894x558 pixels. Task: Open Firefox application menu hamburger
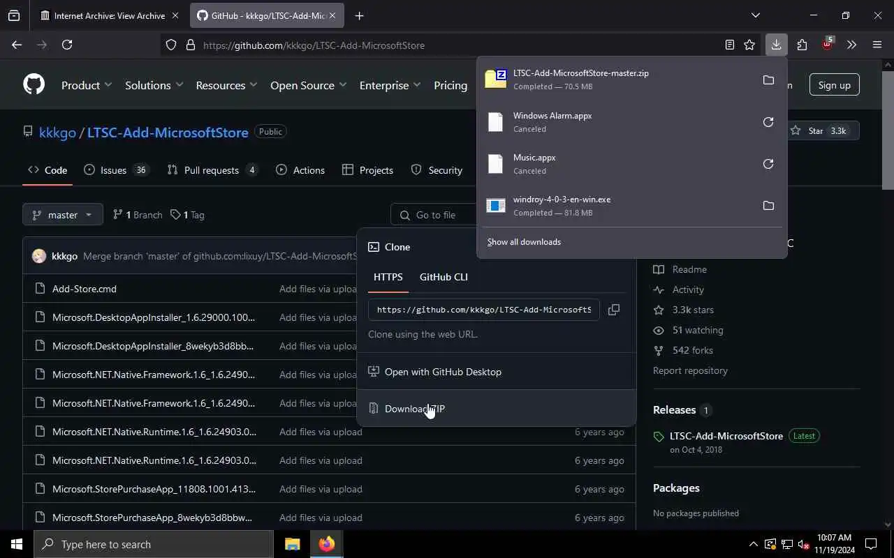click(877, 45)
